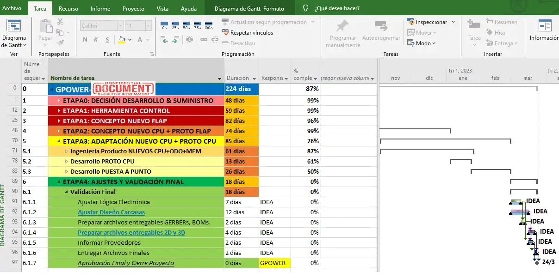The width and height of the screenshot is (559, 278).
Task: Click the 24/3 milestone marker in the chart
Action: [x=537, y=262]
